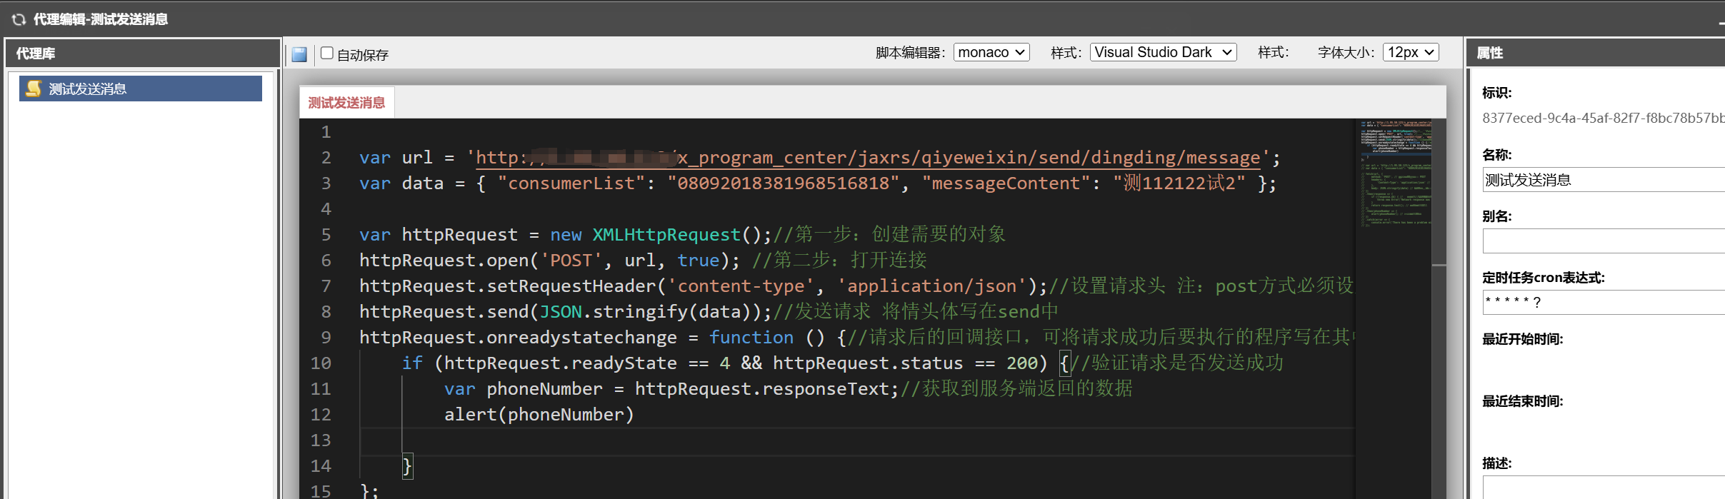Switch to the 测试发送消息 editor tab
The image size is (1725, 499).
346,103
